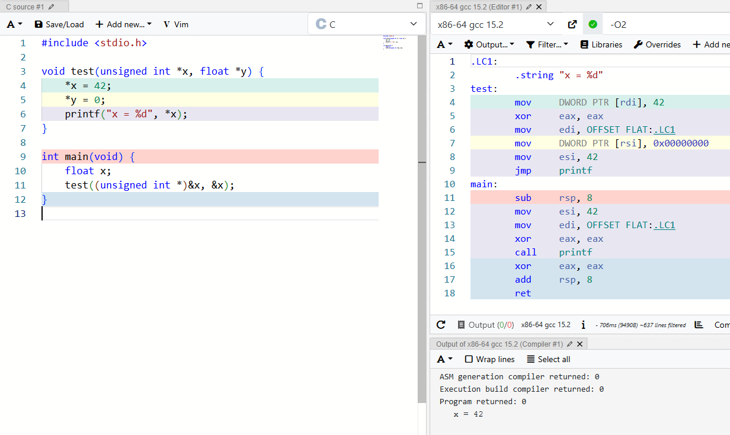Select the Output of x86-64 gcc tab
Screen dimensions: 730x435
[x=499, y=344]
